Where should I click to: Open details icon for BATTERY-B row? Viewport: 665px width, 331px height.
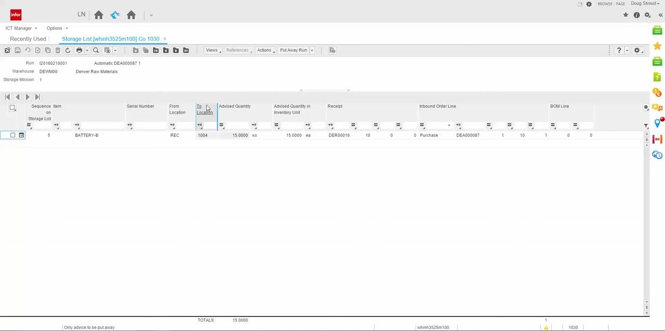[21, 135]
